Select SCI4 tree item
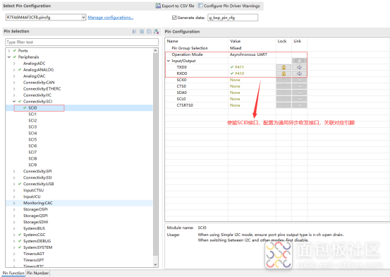Viewport: 390px width, 277px height. (x=32, y=133)
